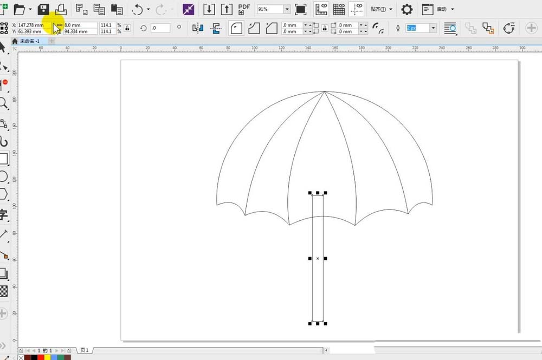Click the Export arrow-up icon
The image size is (542, 360).
pyautogui.click(x=227, y=9)
